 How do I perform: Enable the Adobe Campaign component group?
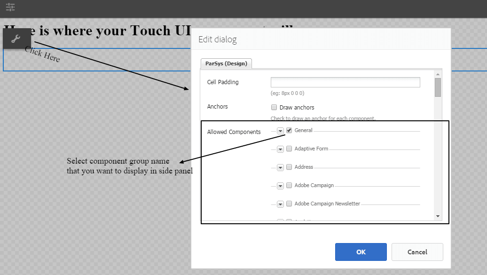tap(289, 185)
